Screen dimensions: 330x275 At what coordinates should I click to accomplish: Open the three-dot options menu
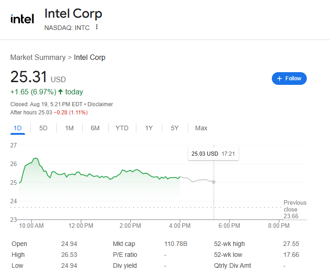(96, 27)
